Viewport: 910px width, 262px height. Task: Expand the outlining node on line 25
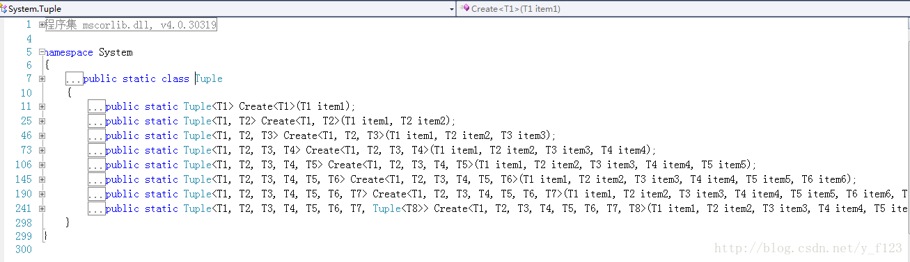click(42, 121)
